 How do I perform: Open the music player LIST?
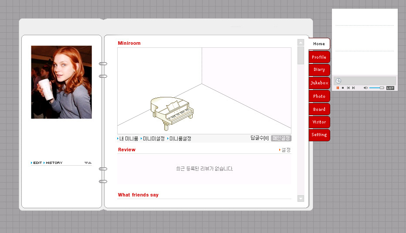coord(390,88)
